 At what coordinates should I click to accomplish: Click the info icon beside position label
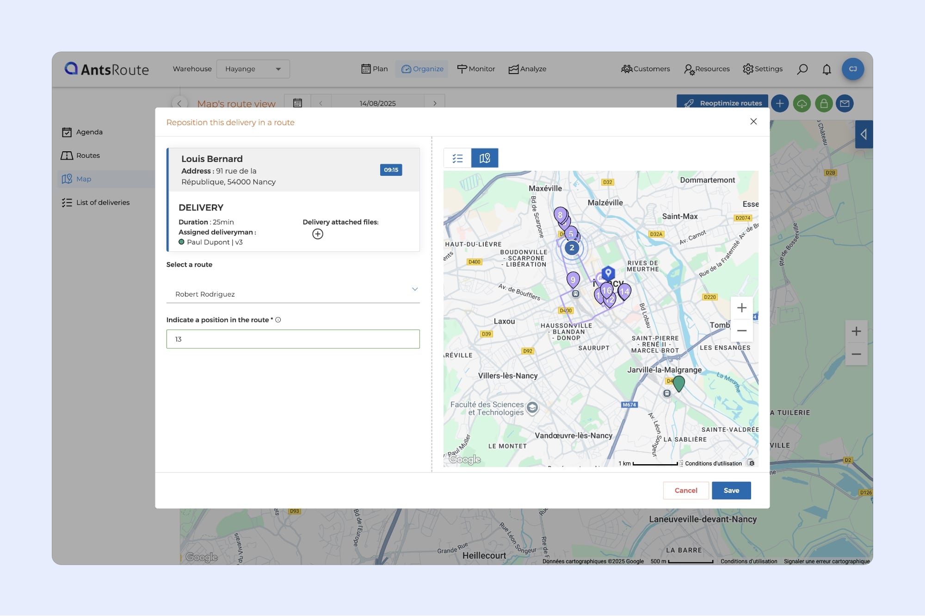coord(278,320)
